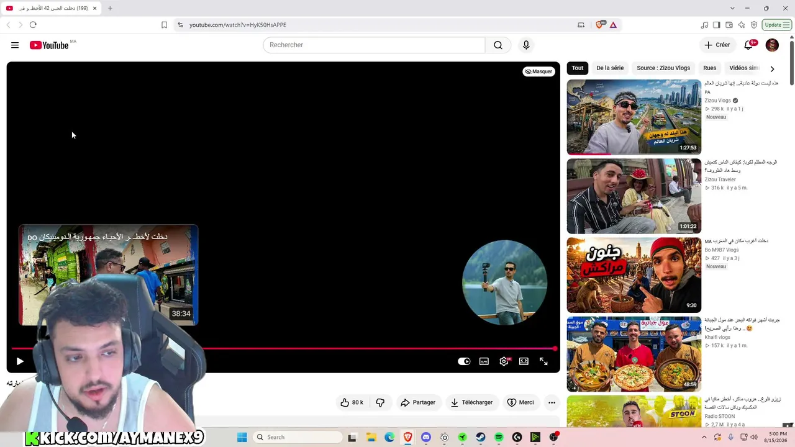Viewport: 795px width, 447px height.
Task: Click the browser address bar URL
Action: tap(238, 25)
